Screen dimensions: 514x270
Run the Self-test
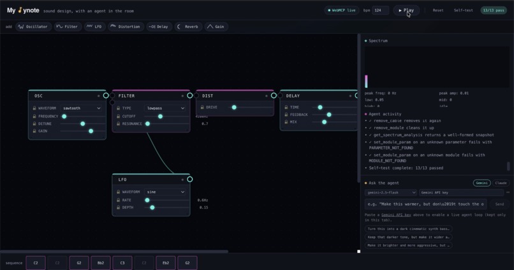[x=463, y=10]
